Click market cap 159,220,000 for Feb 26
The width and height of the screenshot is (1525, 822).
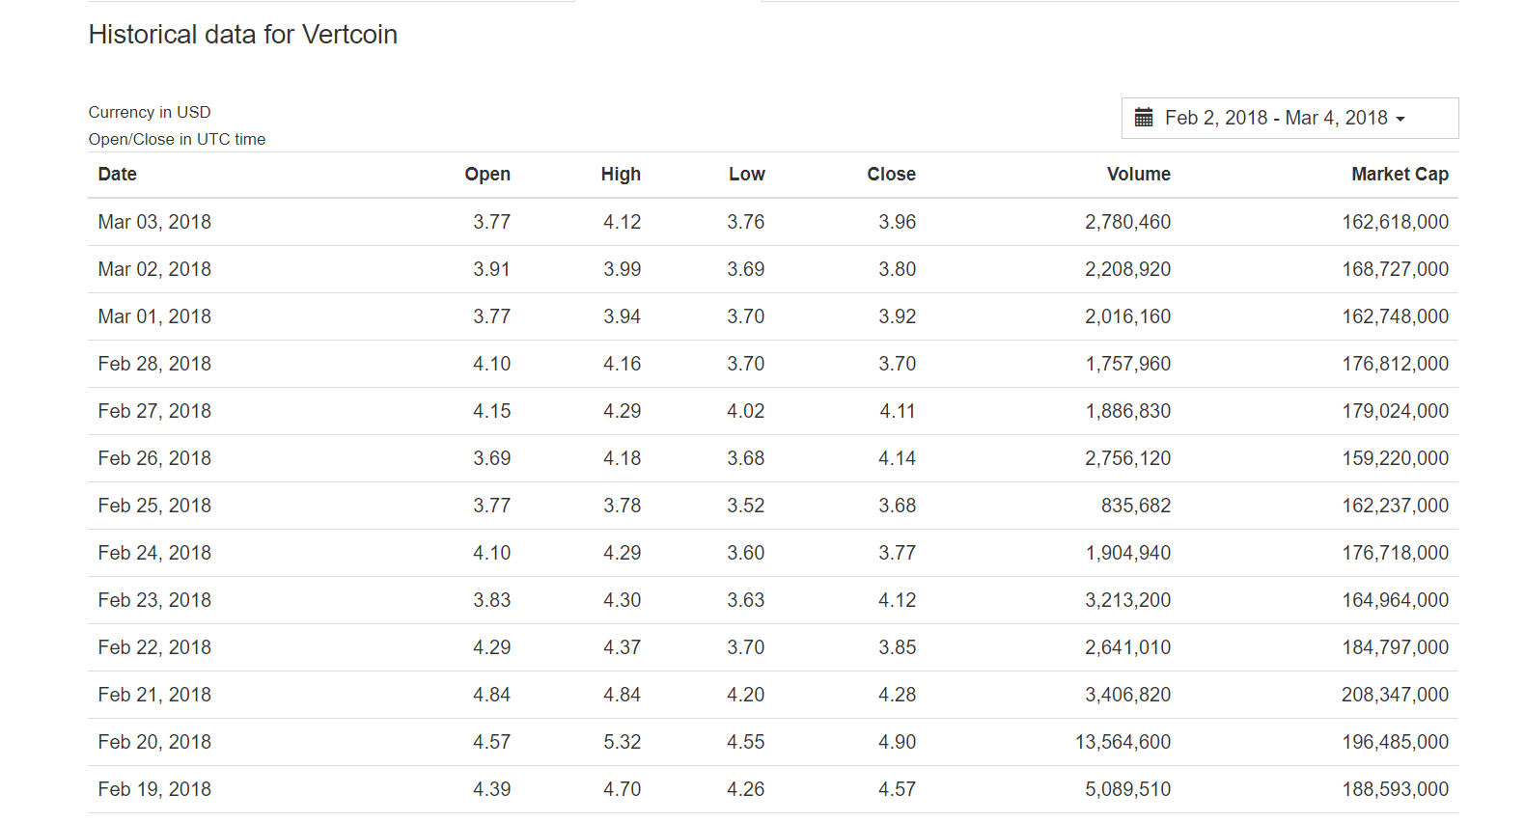1395,458
